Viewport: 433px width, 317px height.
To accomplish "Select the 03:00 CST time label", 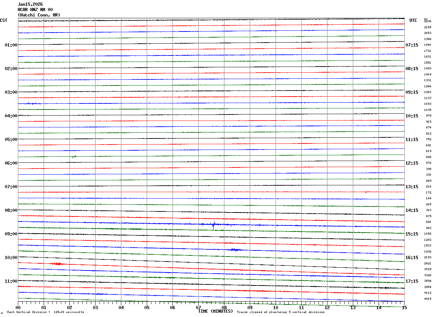I will coord(11,92).
